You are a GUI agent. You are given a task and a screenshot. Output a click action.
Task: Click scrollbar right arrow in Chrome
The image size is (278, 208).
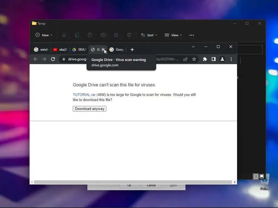tap(235, 182)
